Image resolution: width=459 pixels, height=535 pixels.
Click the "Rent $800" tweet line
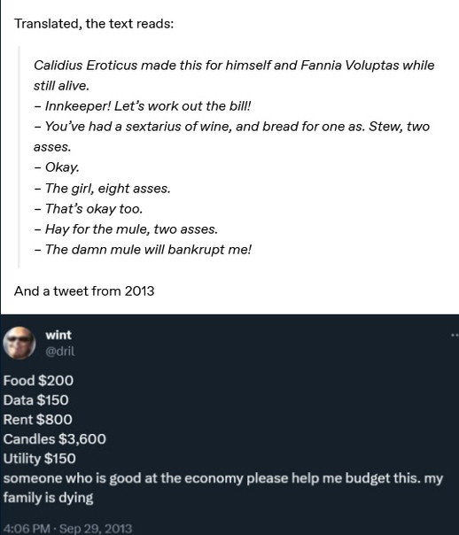coord(37,419)
